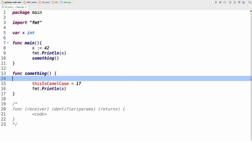Click 'Println' on line 16
The height and width of the screenshot is (142, 252).
[x=50, y=89]
